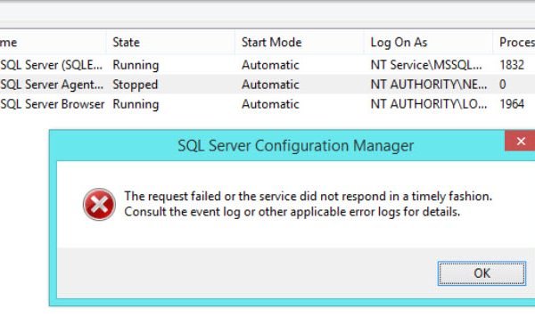Click Running state of SQL Server (SQLE...
Viewport: 535px width, 333px height.
136,65
